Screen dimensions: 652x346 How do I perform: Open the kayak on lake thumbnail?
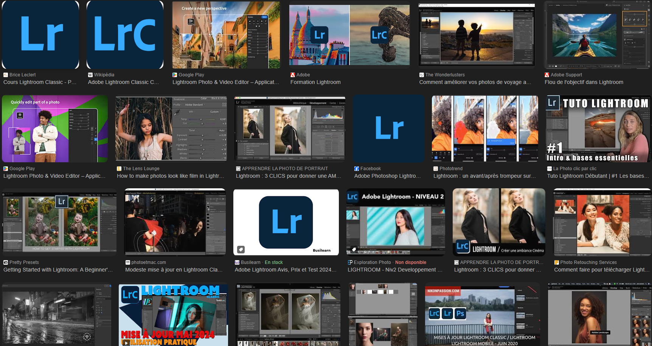pos(598,35)
